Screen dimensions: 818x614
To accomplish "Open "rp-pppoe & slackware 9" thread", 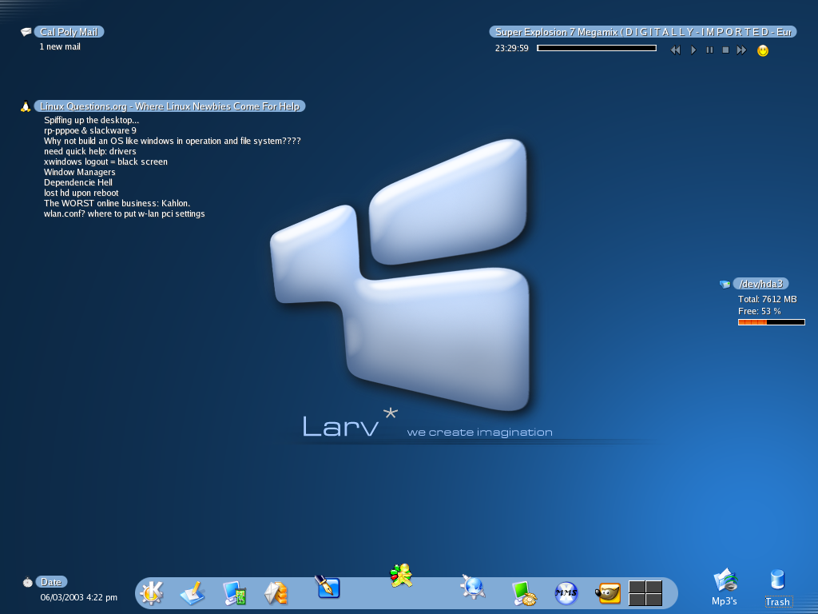I will (90, 130).
